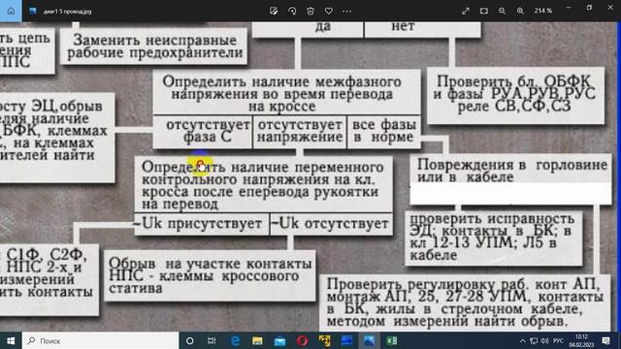Launch Opera browser from the taskbar

pos(302,340)
